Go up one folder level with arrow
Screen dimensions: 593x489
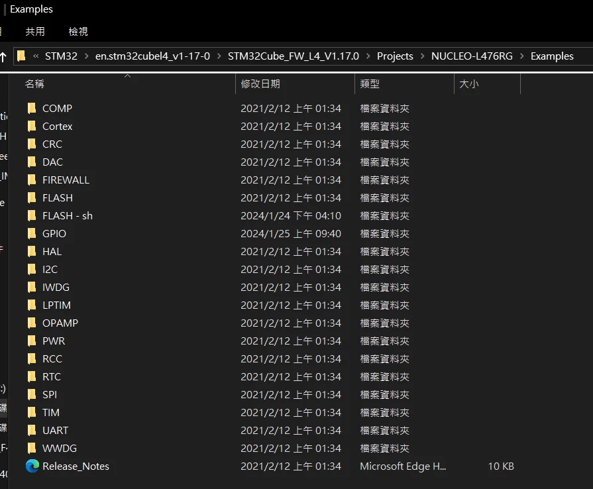click(x=3, y=57)
